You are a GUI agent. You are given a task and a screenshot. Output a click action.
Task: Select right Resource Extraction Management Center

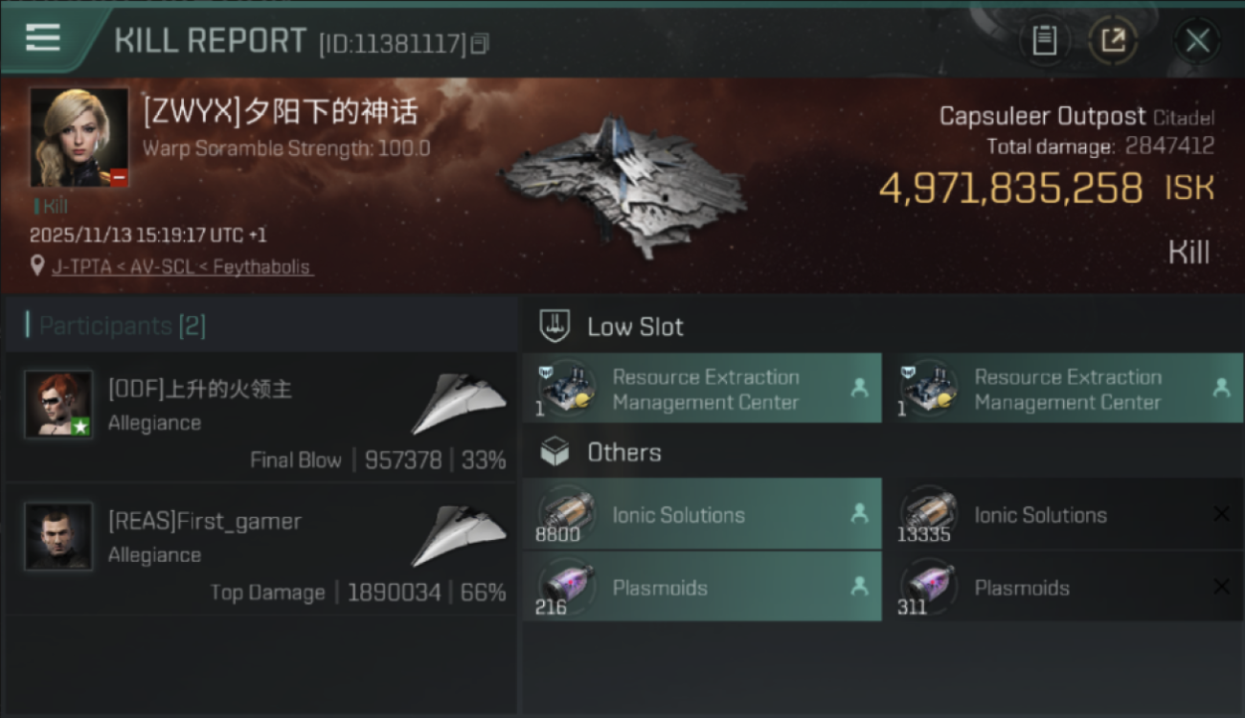point(1064,389)
